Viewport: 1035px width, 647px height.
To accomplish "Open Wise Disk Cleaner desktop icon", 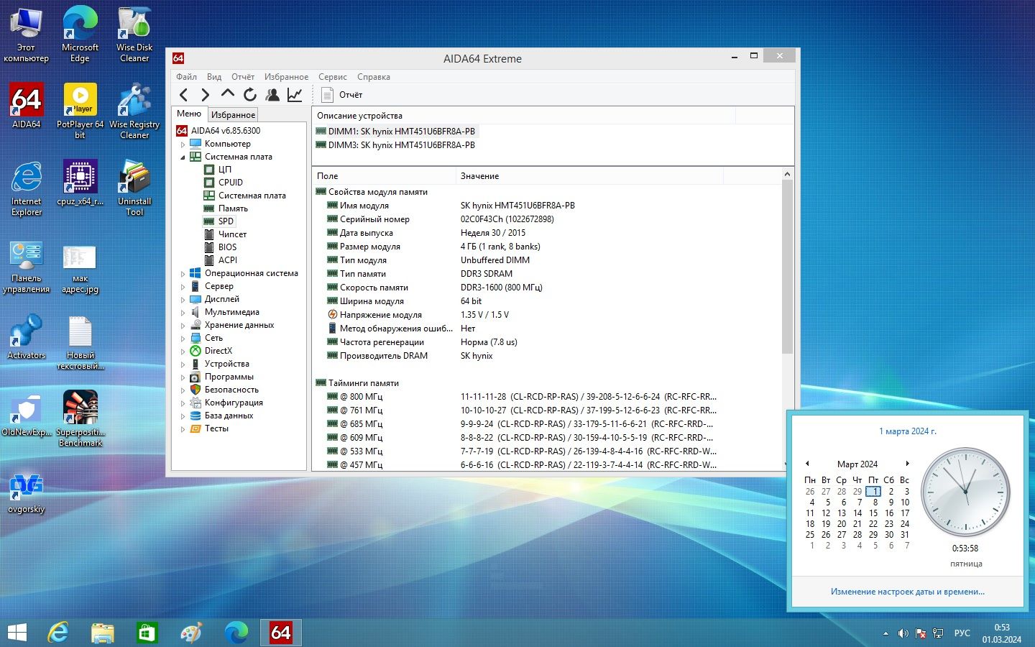I will coord(134,35).
